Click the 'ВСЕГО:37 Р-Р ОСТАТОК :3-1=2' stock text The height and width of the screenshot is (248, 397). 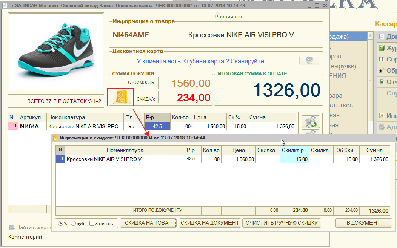click(64, 101)
